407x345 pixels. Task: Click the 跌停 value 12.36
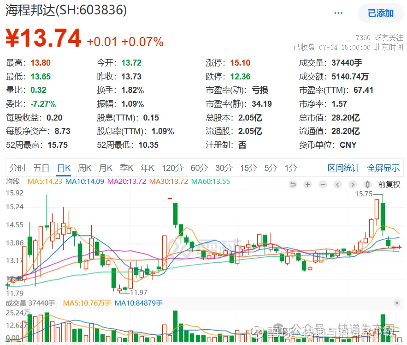click(x=240, y=77)
